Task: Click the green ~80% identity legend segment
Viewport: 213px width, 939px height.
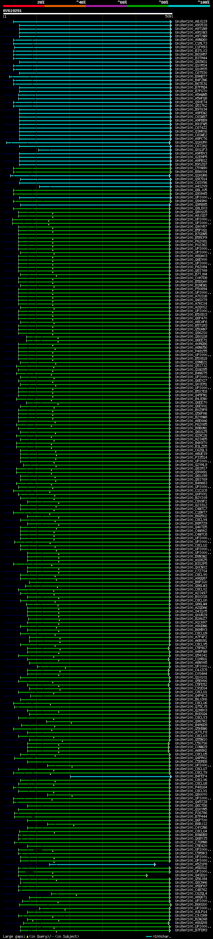Action: [x=148, y=6]
